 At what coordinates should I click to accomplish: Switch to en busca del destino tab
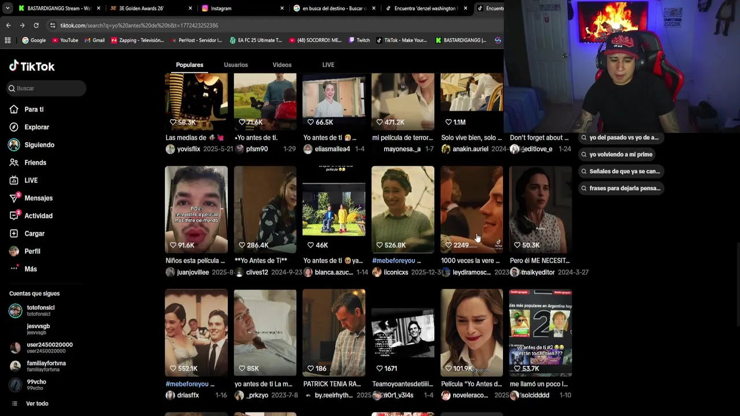[331, 8]
